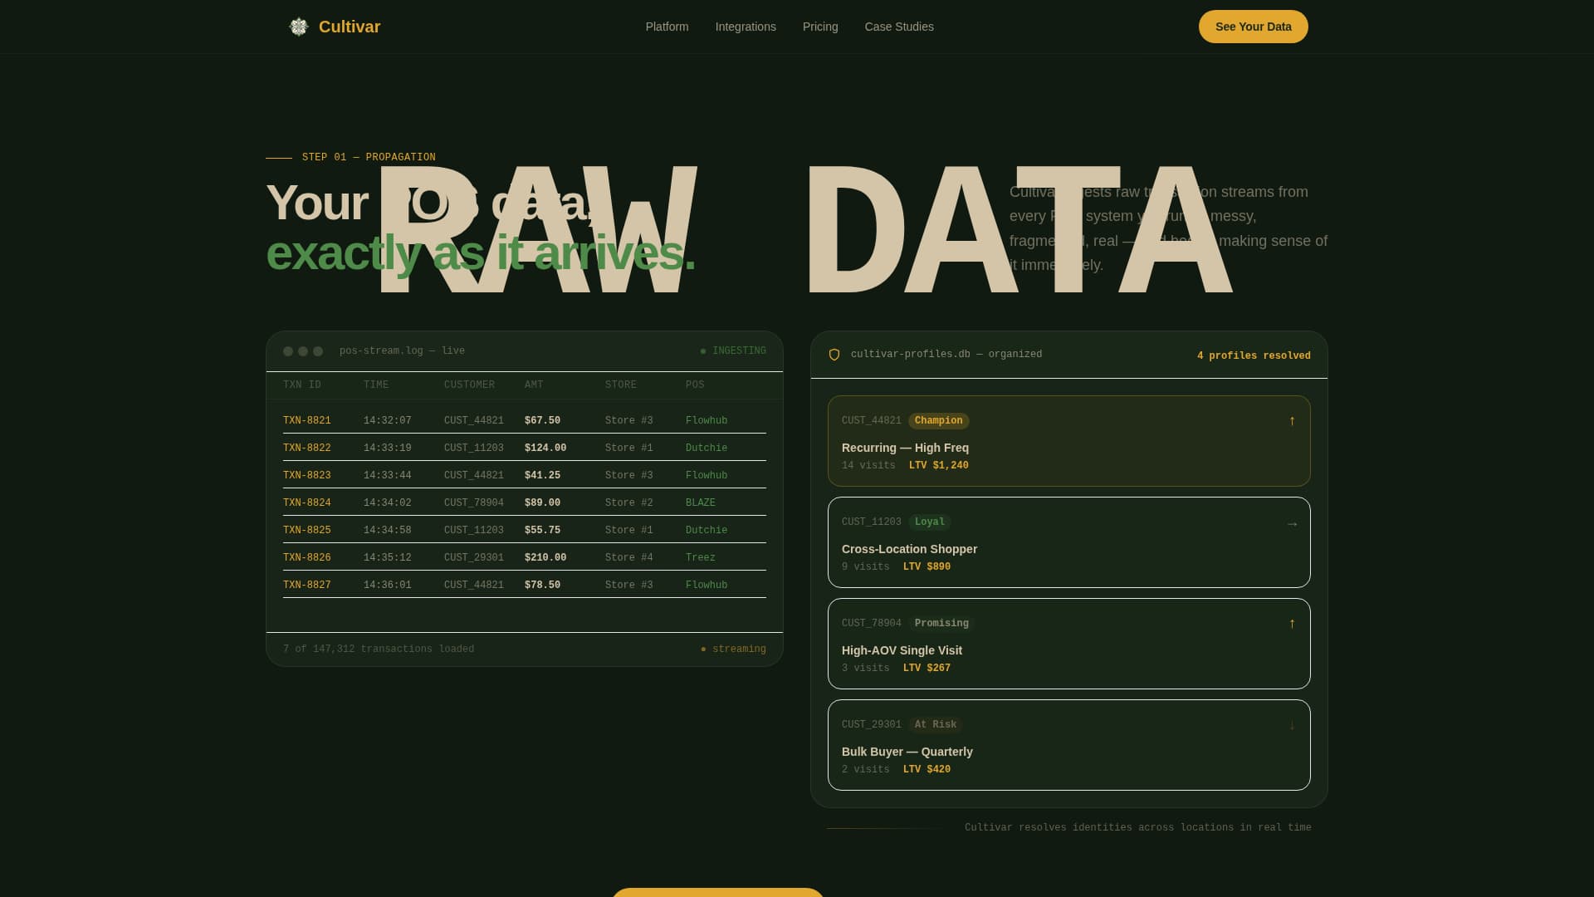Click the down arrow on CUST_29301 card
This screenshot has height=897, width=1594.
point(1292,725)
